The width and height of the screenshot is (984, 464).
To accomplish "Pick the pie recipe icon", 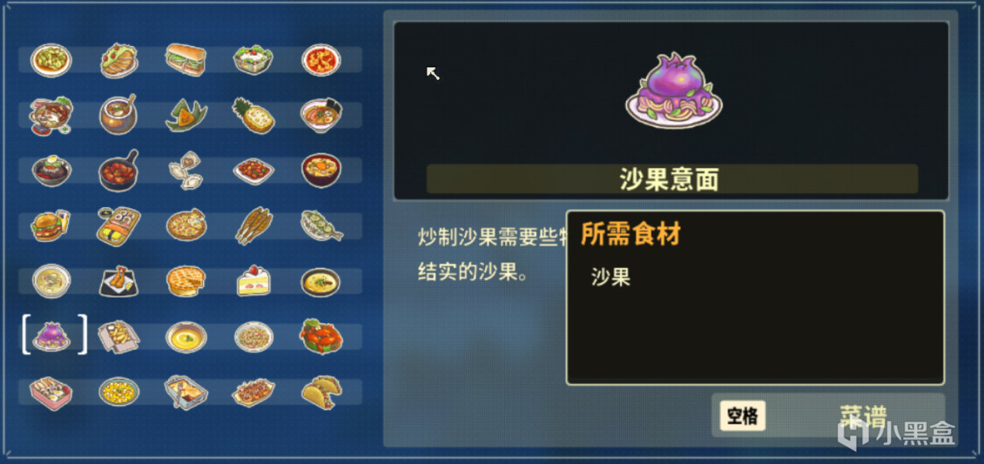I will tap(187, 280).
